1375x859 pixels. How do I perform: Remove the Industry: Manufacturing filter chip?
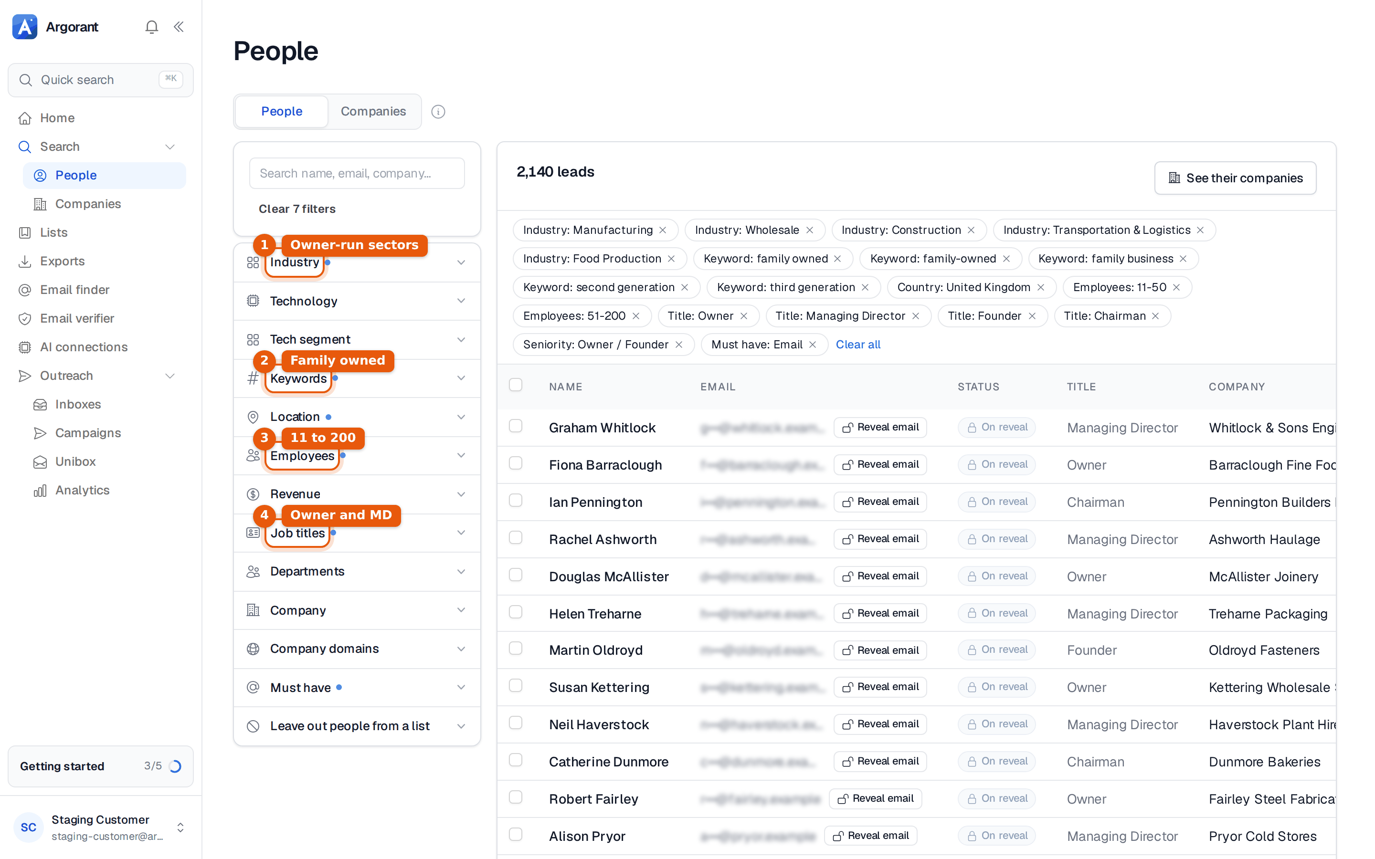pos(663,230)
